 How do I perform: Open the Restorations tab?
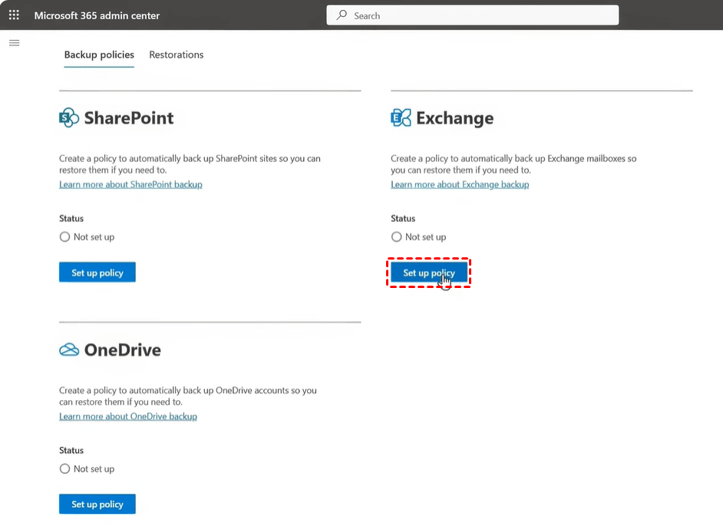point(177,55)
